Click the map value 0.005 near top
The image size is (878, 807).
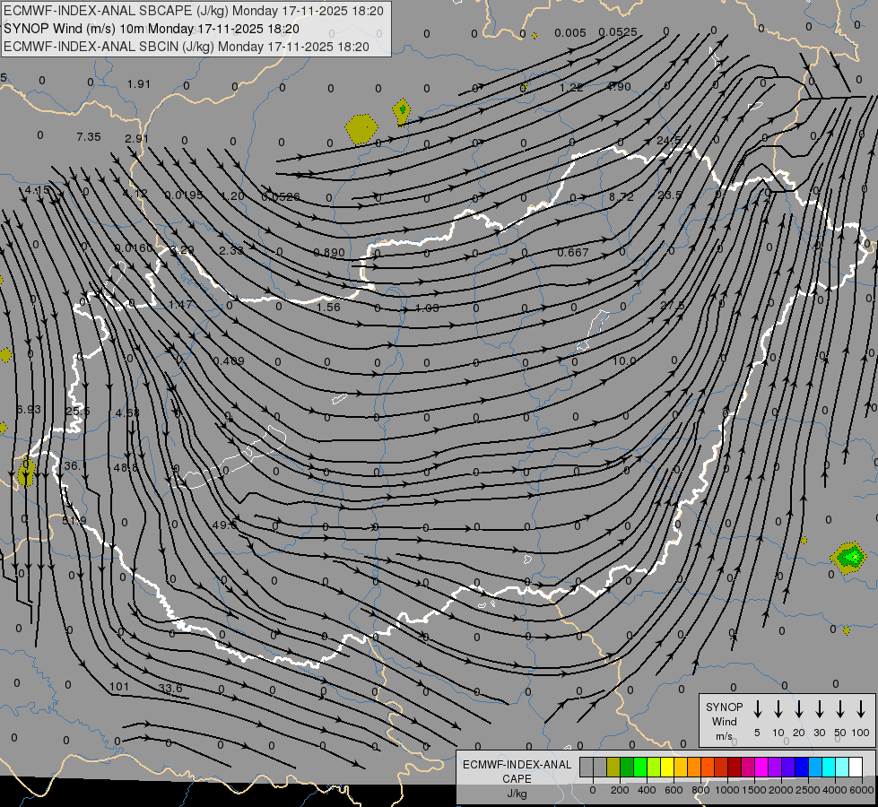tap(570, 33)
